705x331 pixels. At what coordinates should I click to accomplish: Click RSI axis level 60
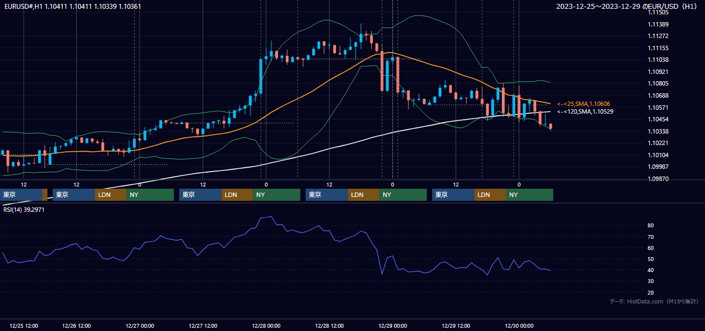[x=651, y=248]
